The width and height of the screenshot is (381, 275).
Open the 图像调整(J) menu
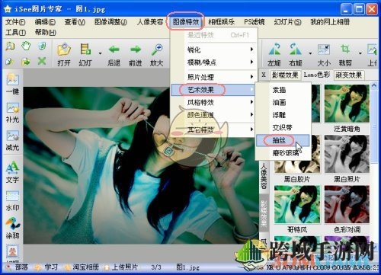pos(110,22)
